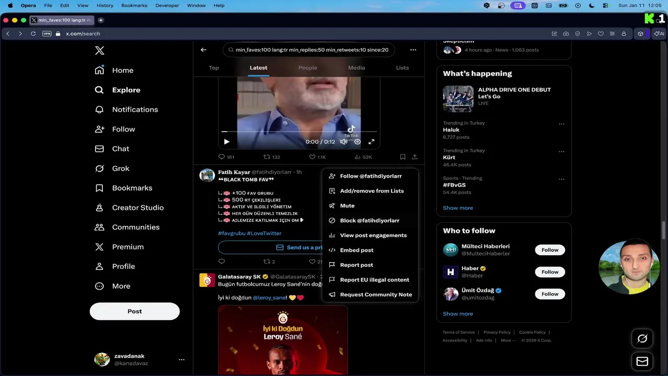Open the video settings gear
The width and height of the screenshot is (668, 376).
pos(357,142)
